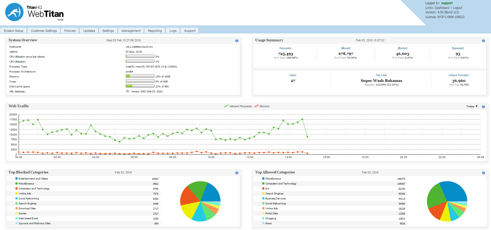
Task: Open help for Usage Summary panel
Action: pos(483,41)
